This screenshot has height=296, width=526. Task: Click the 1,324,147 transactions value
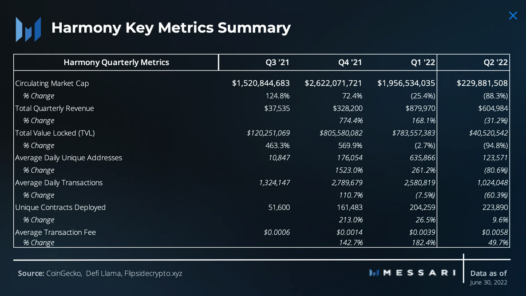coord(274,183)
